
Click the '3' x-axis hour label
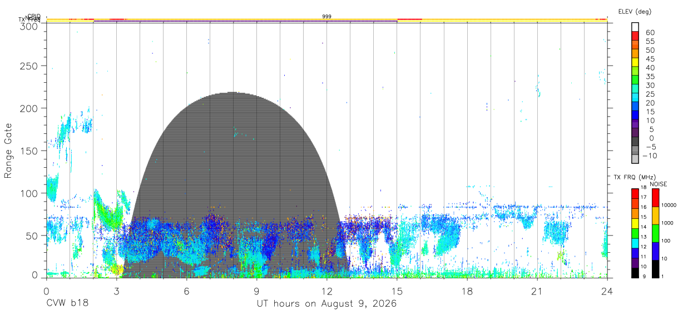[x=116, y=291]
